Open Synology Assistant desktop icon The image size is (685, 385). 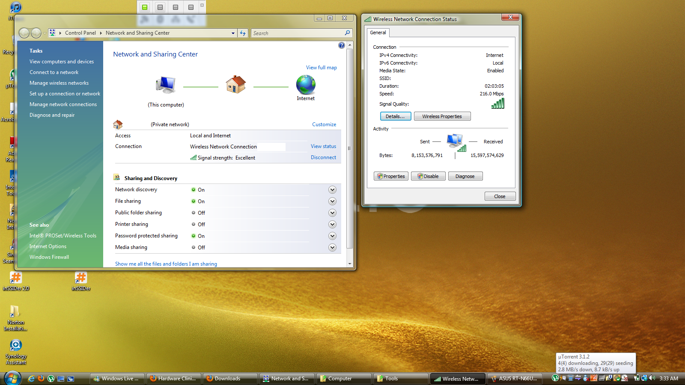pyautogui.click(x=16, y=346)
